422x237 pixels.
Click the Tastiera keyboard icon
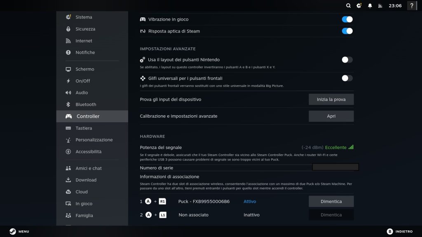tap(68, 128)
